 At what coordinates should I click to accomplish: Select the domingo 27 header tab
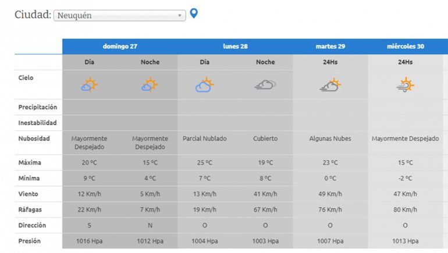[120, 47]
